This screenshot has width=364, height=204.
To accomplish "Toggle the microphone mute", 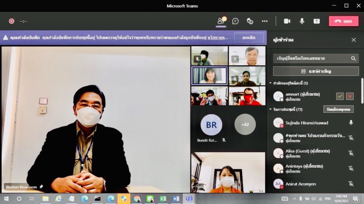I will click(302, 21).
